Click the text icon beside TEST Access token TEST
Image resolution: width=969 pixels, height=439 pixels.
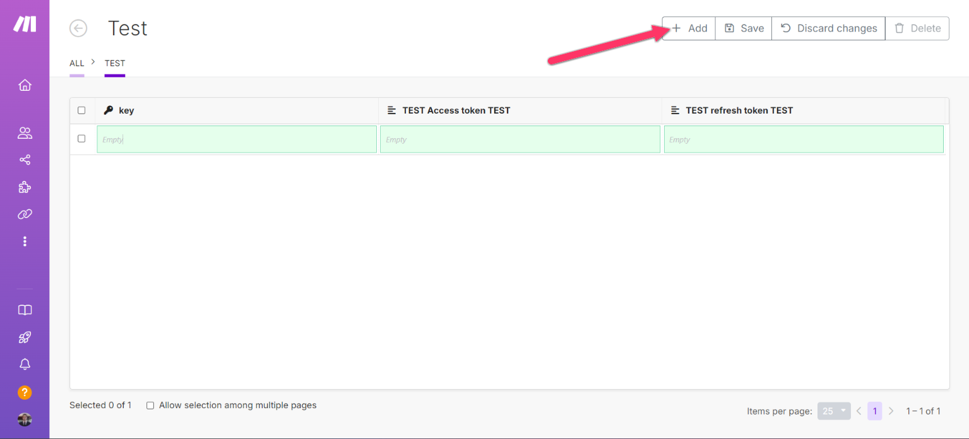pyautogui.click(x=391, y=110)
